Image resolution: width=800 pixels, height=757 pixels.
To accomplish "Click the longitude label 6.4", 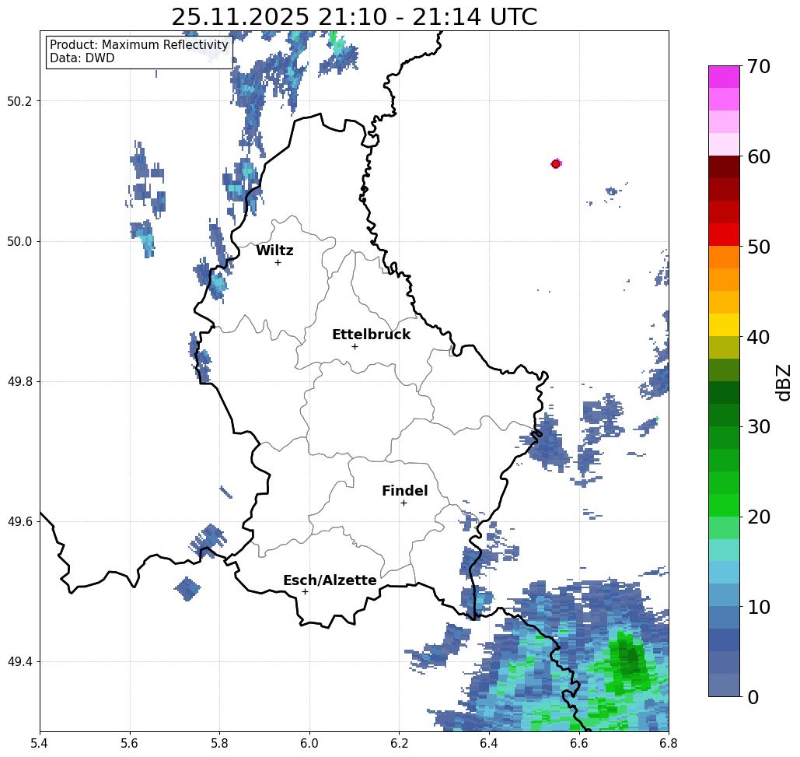I will click(489, 743).
